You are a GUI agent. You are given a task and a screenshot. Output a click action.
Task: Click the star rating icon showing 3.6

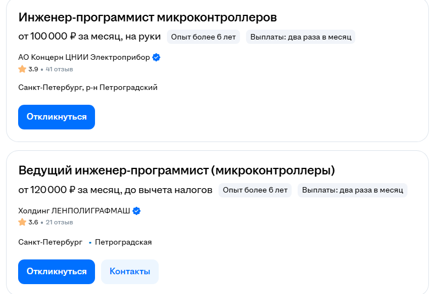coord(22,222)
